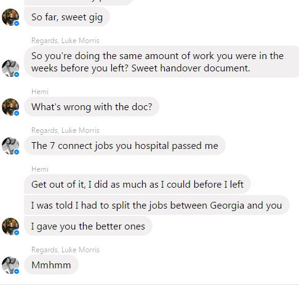299x288 pixels.
Task: Click Messenger badge on avatar beside 'Mmhmm'
Action: click(x=17, y=271)
